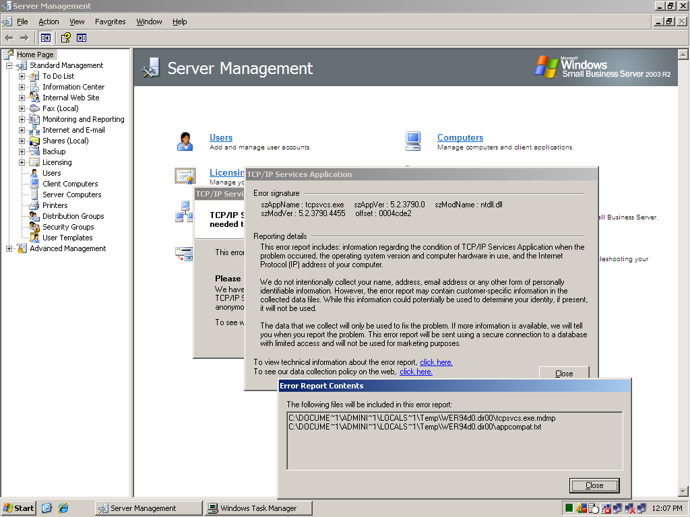This screenshot has width=690, height=517.
Task: Click the Show Desktop quick launch icon
Action: tap(47, 508)
